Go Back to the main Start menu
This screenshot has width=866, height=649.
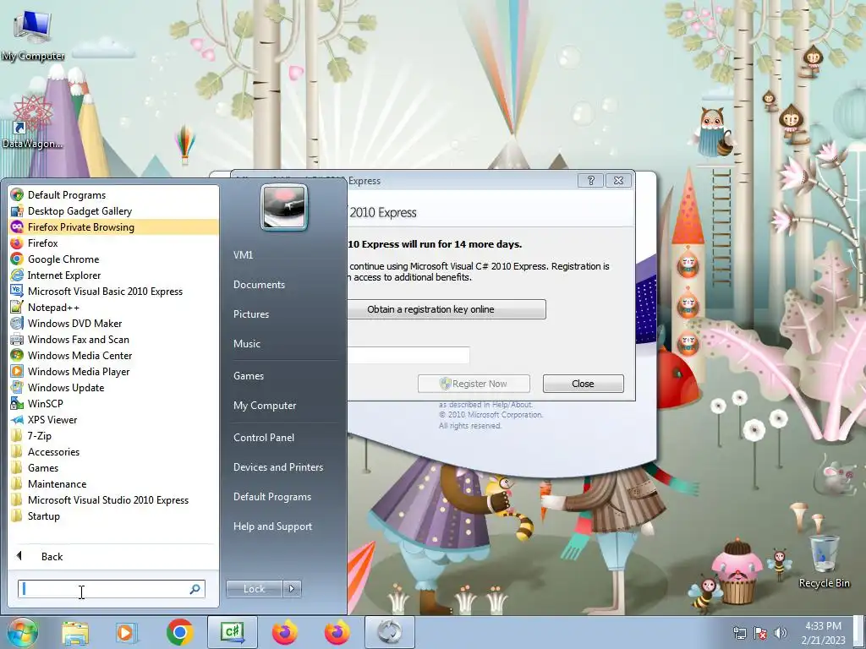click(x=113, y=556)
